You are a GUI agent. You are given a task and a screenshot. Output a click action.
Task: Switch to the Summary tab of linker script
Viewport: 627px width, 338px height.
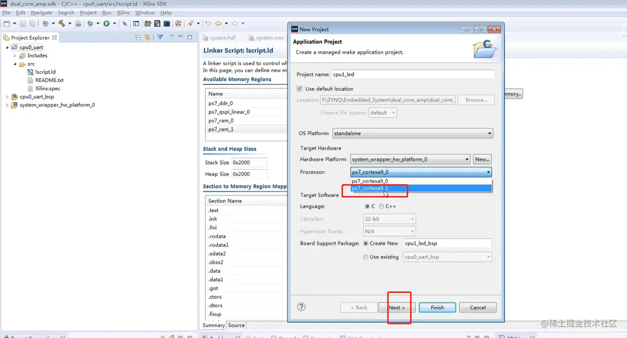coord(214,325)
